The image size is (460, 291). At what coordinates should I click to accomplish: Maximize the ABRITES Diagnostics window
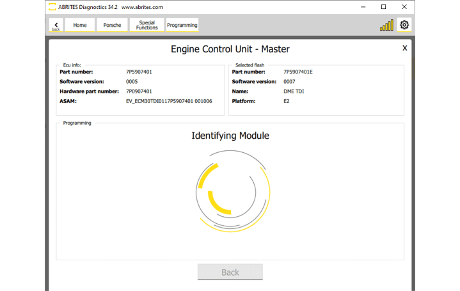tap(383, 7)
